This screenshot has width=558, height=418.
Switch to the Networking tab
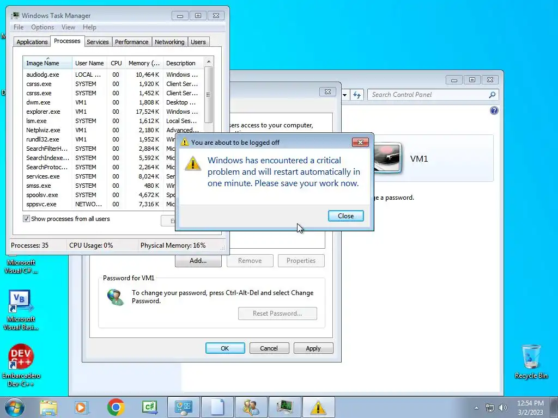pyautogui.click(x=169, y=42)
